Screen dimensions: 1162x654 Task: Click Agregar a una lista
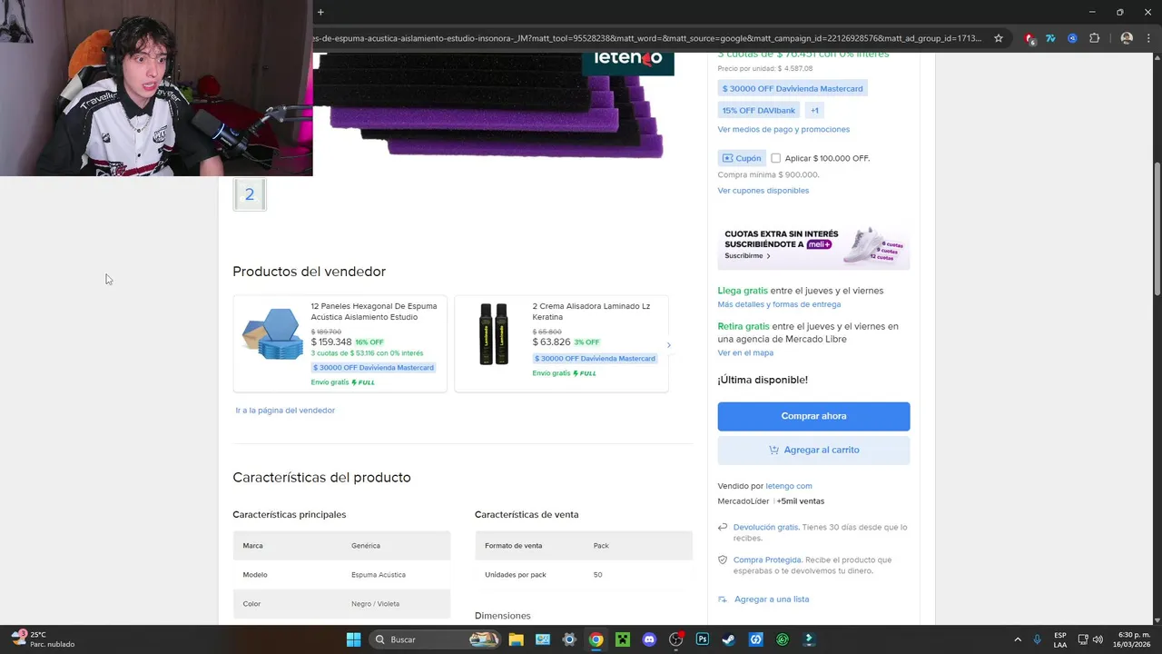(772, 599)
